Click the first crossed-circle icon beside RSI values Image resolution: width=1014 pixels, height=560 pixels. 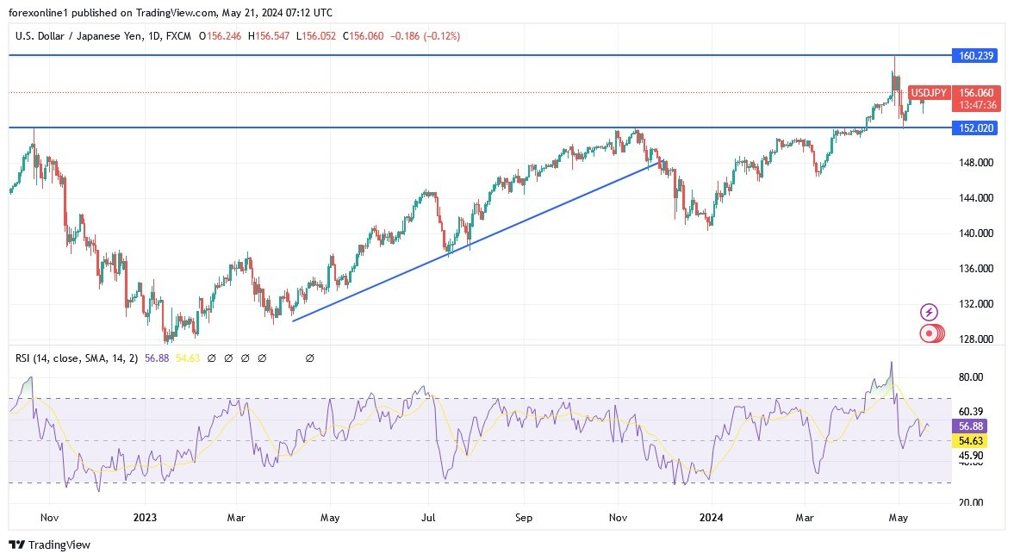[212, 358]
